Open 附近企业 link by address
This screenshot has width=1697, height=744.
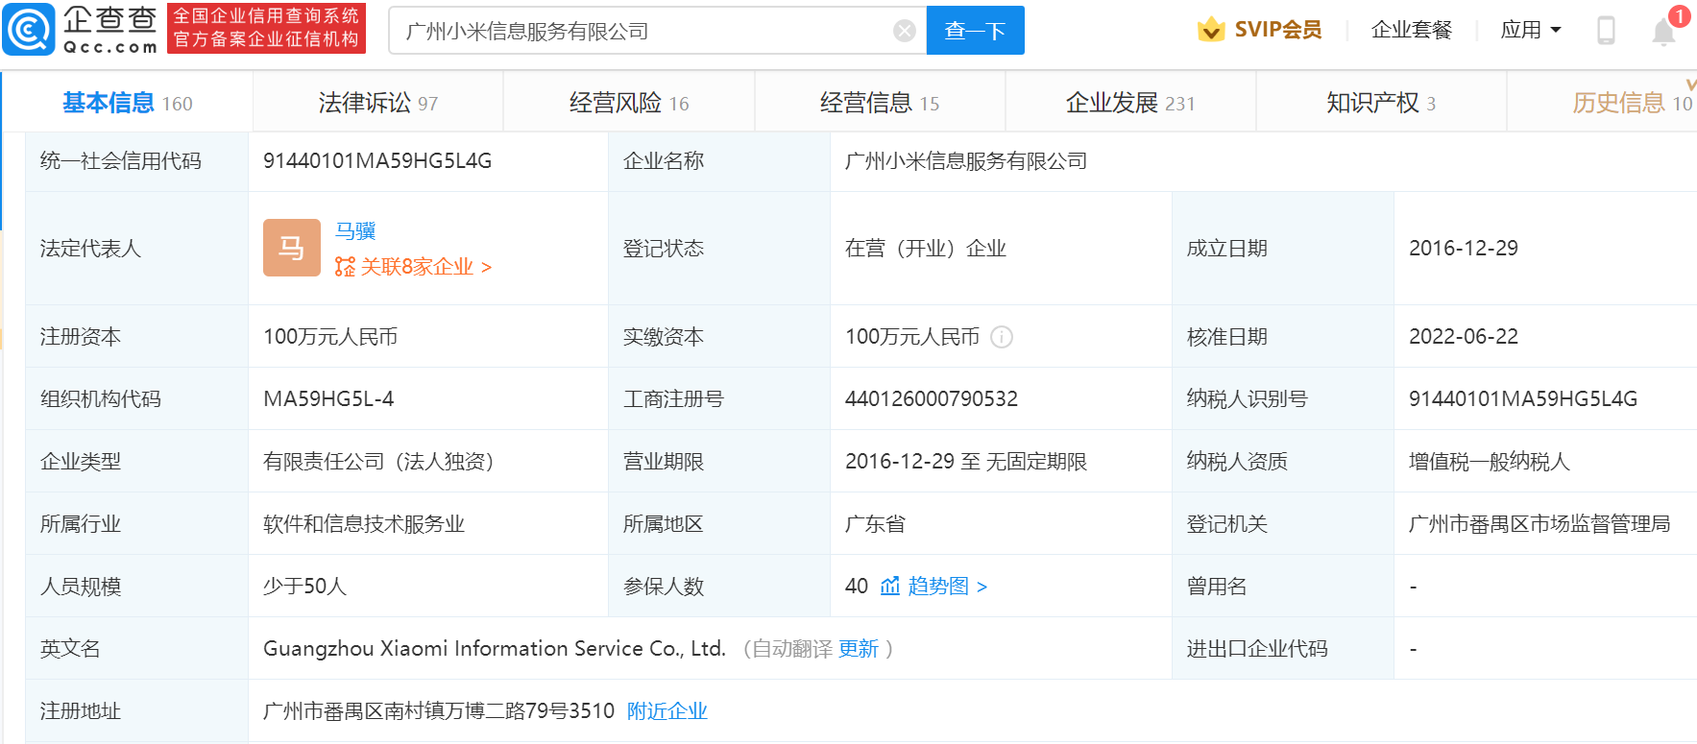tap(667, 711)
